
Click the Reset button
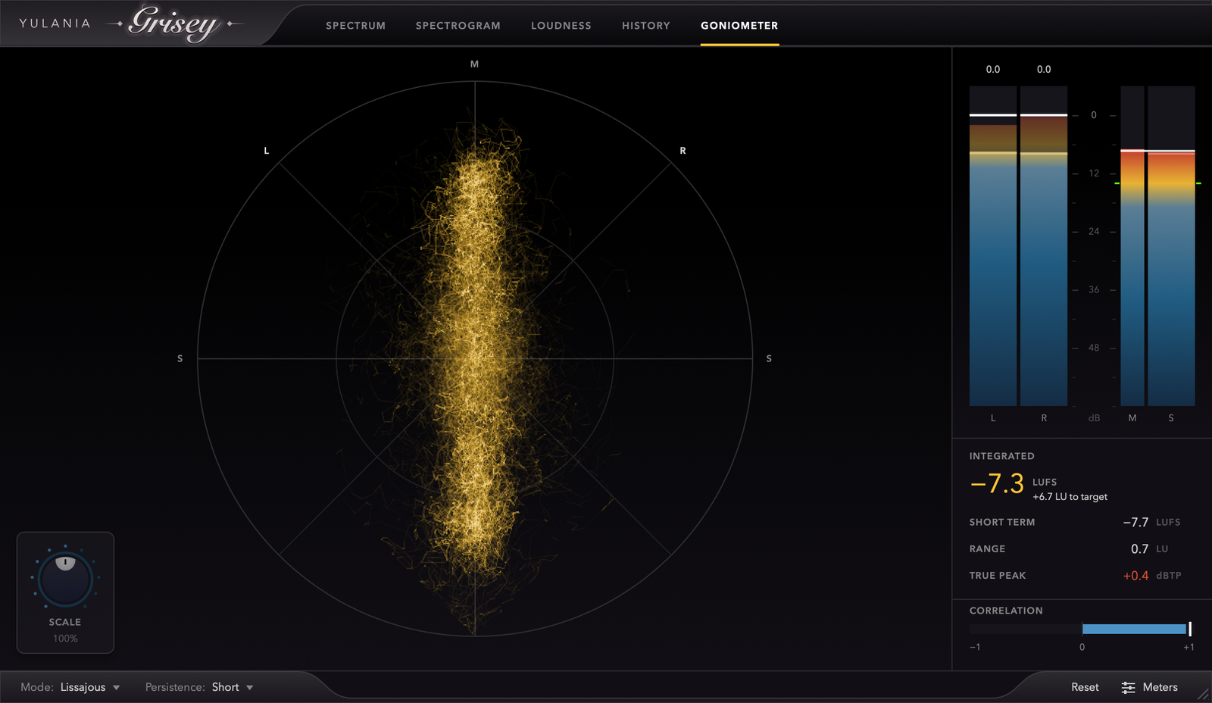(1085, 687)
